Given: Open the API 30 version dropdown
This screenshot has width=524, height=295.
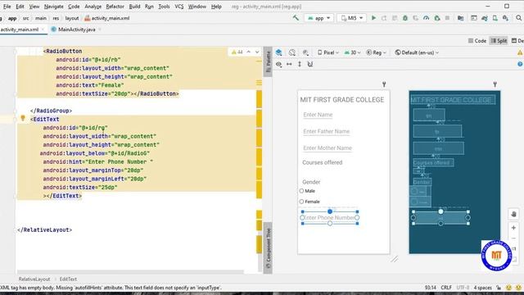Looking at the screenshot, I should point(352,52).
